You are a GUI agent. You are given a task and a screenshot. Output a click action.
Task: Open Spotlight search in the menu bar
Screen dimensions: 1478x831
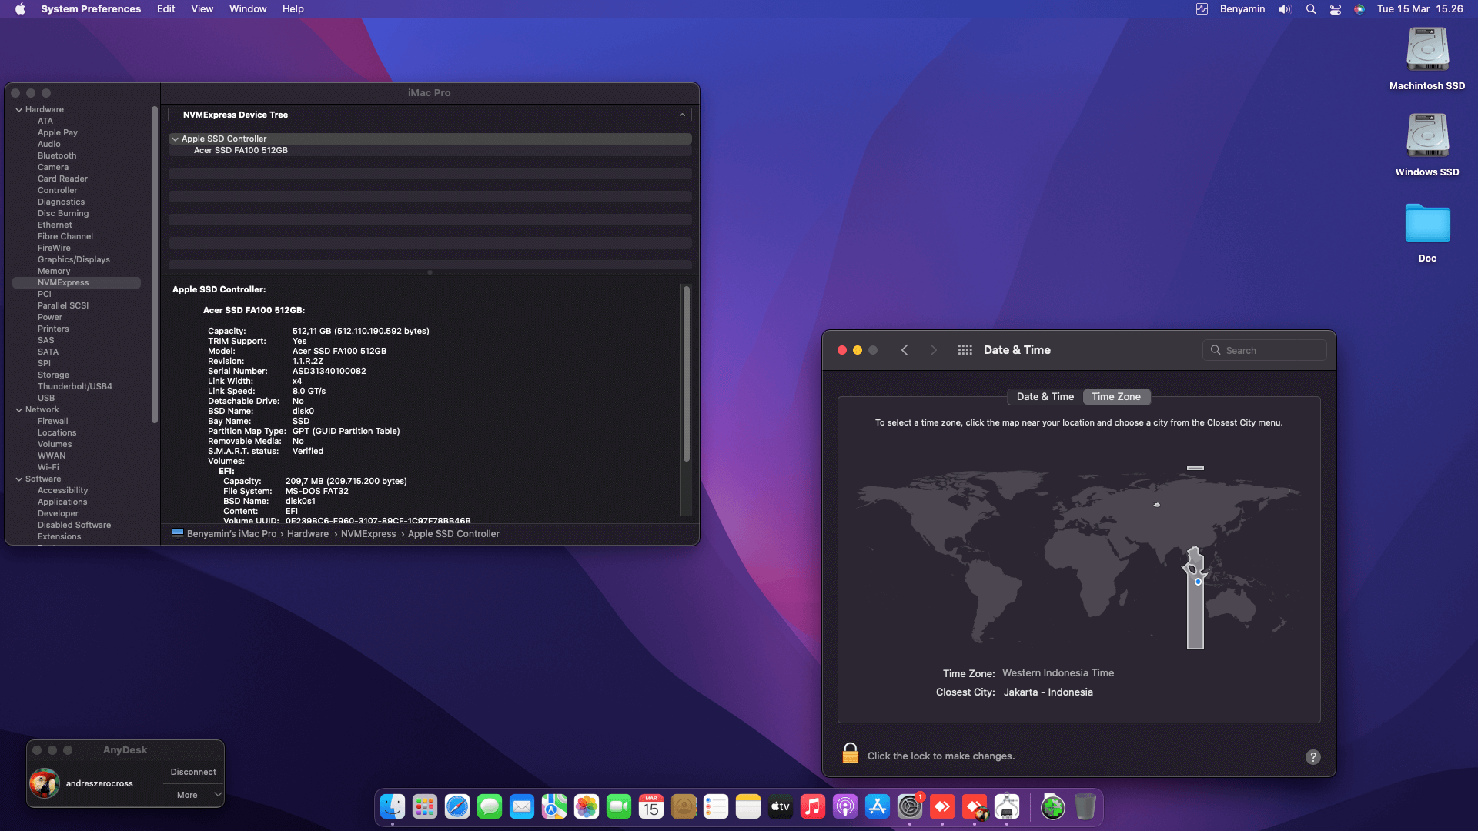[1311, 9]
